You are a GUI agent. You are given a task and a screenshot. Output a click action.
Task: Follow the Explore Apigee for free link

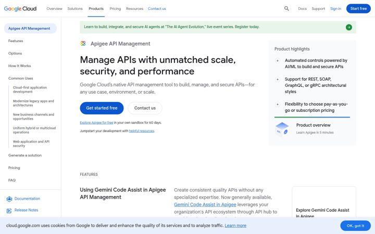point(96,123)
